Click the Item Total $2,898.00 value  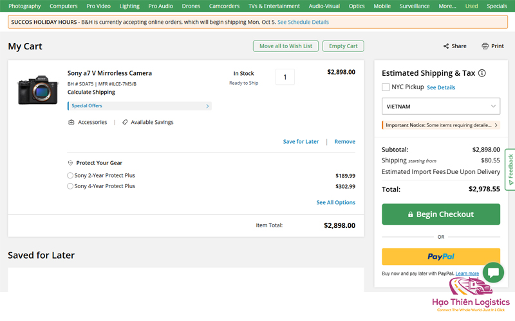(x=339, y=225)
